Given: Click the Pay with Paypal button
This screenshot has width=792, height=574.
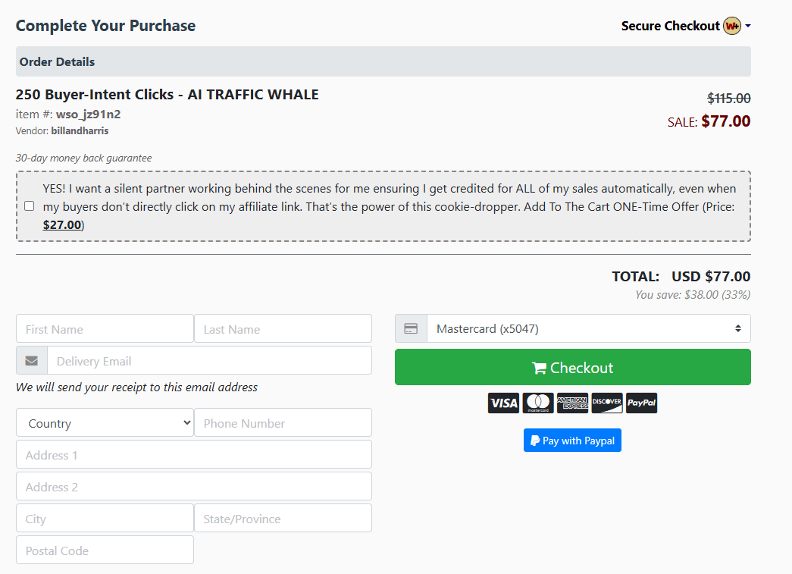Looking at the screenshot, I should [572, 440].
